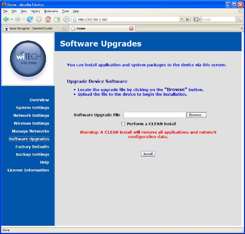The width and height of the screenshot is (245, 234).
Task: Open the Backup Settings link
Action: 32,155
